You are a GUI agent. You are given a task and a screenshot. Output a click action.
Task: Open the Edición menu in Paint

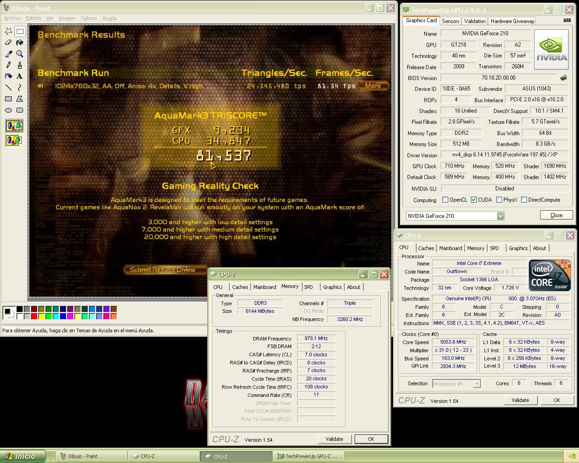(33, 18)
